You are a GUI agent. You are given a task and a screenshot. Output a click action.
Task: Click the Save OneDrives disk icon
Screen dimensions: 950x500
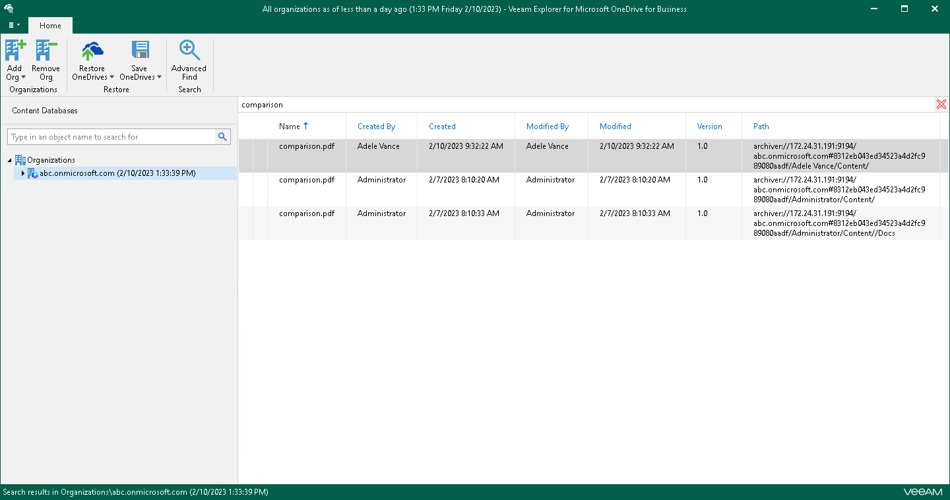[x=139, y=51]
